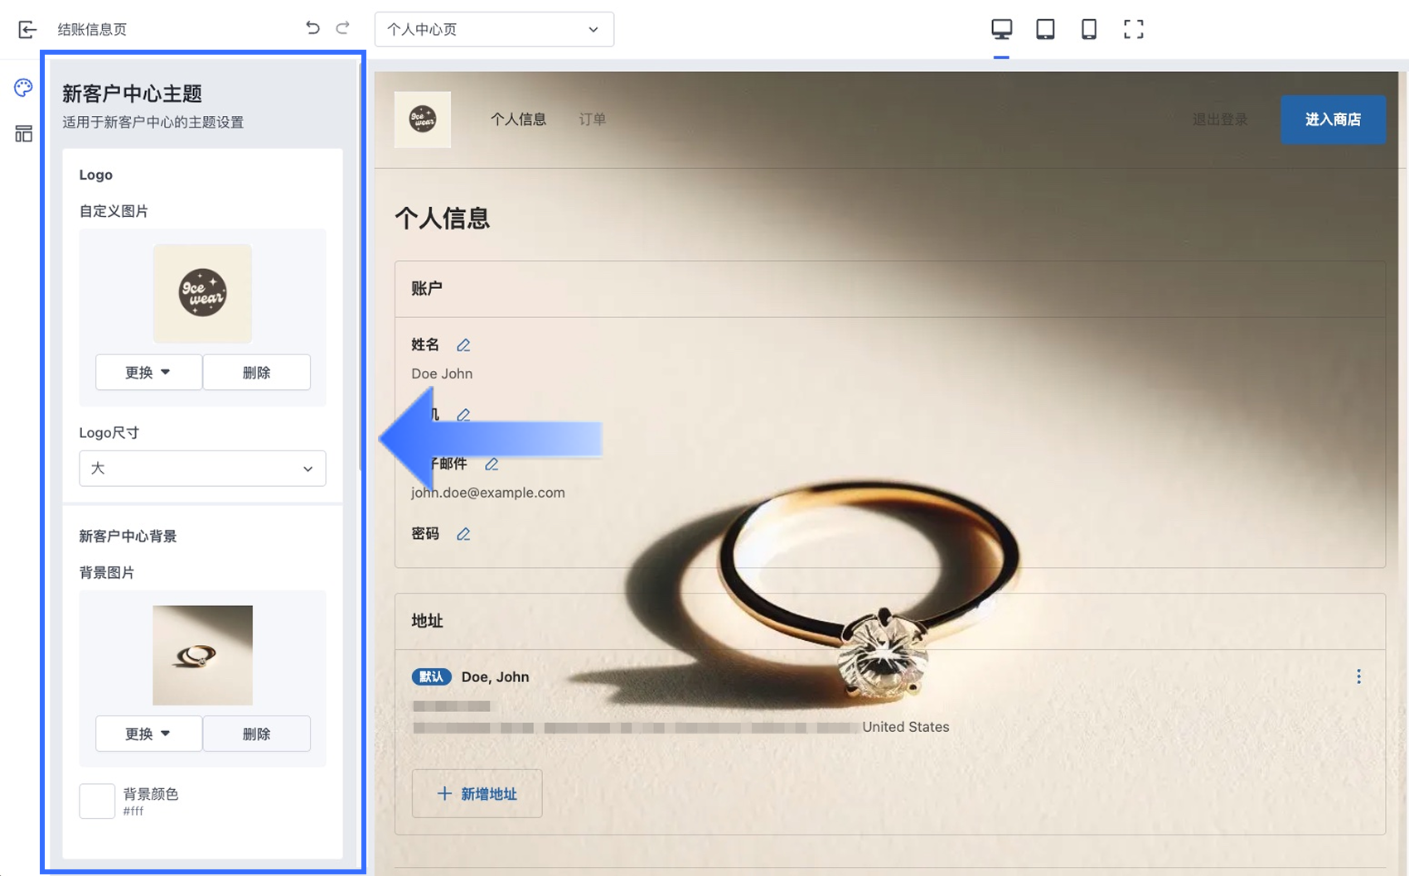Click the 账户 section heading
Viewport: 1409px width, 876px height.
(x=427, y=288)
